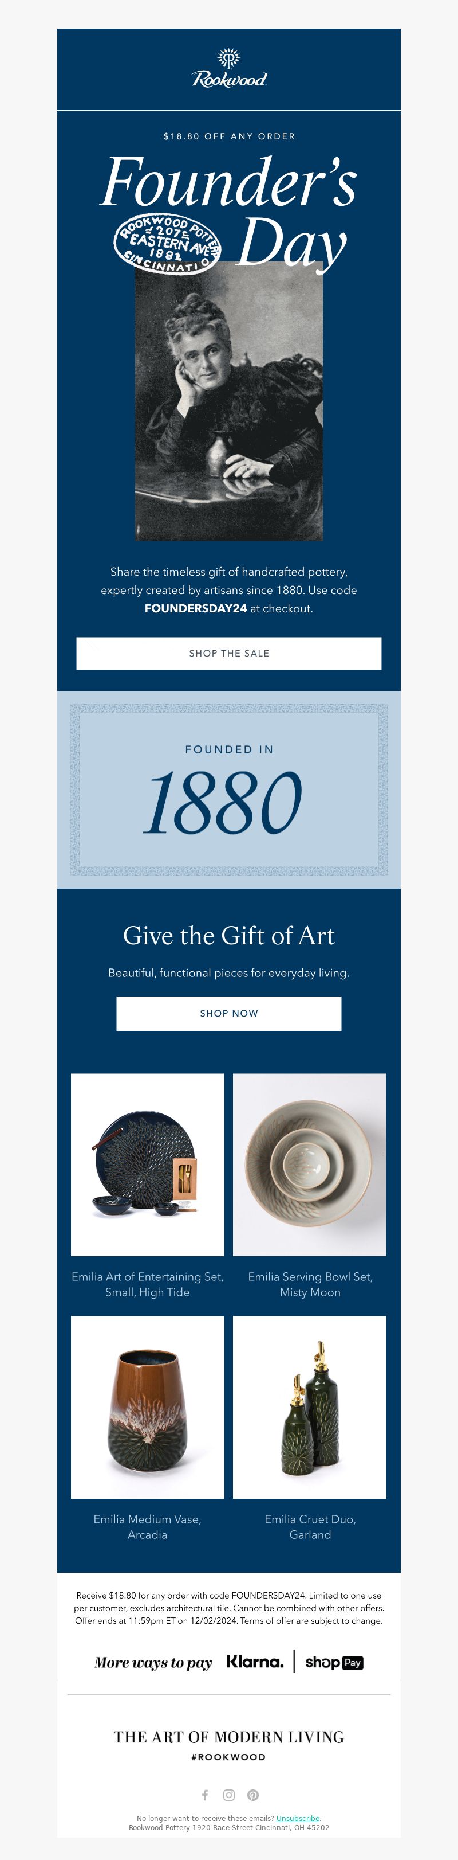Click the Emilia Art of Entertaining Set title
The image size is (458, 1860).
click(x=147, y=1284)
